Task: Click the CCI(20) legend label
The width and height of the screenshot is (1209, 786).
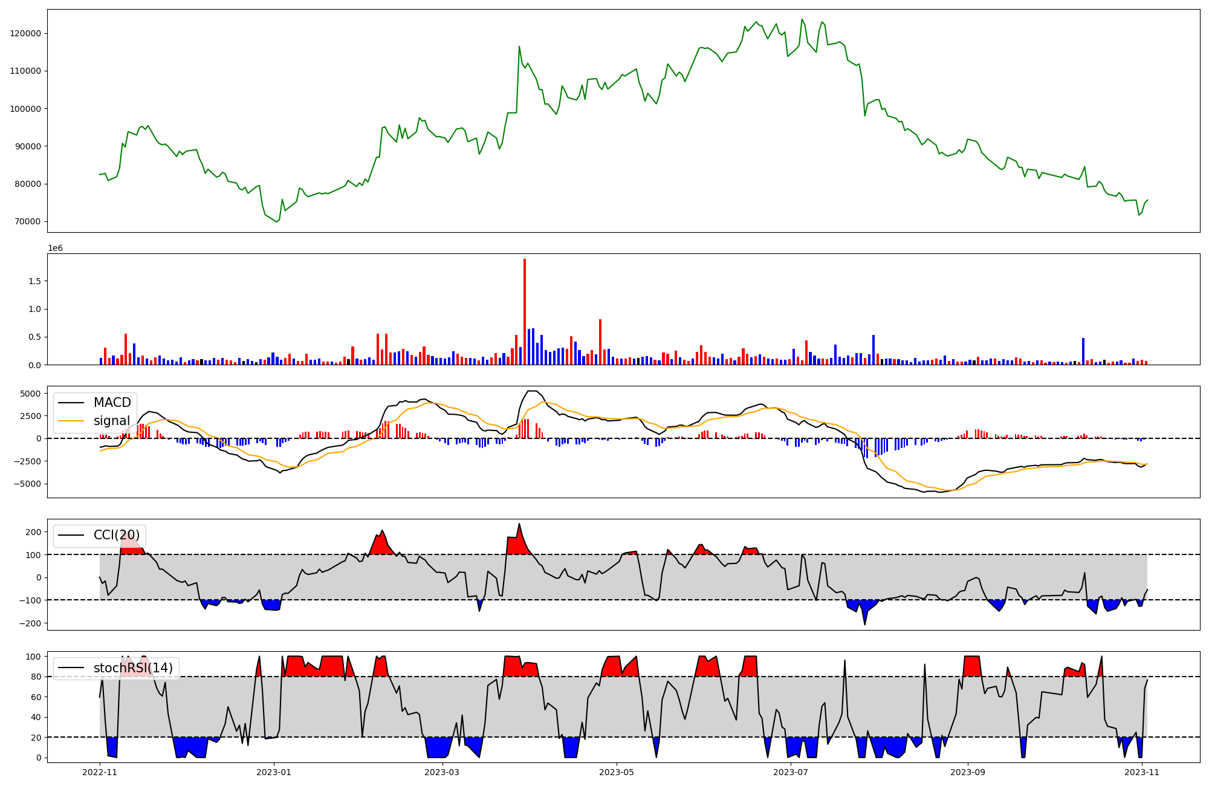Action: click(x=116, y=535)
